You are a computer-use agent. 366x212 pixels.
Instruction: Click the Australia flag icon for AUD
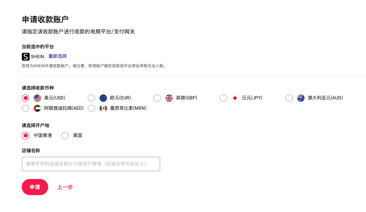click(x=301, y=98)
